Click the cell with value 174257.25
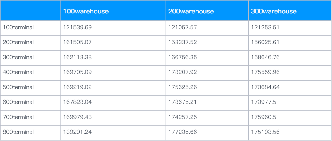Image resolution: width=332 pixels, height=141 pixels. coord(183,117)
